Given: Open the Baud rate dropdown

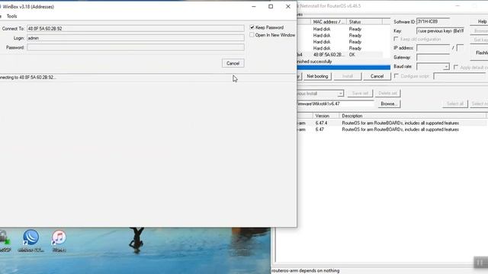Looking at the screenshot, I should [x=446, y=67].
